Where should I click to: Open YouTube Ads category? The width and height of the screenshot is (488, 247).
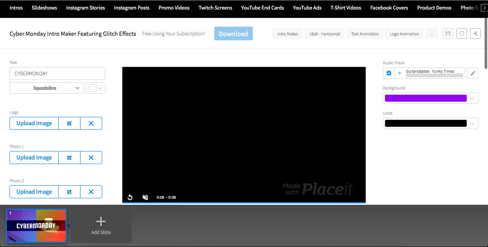point(307,8)
